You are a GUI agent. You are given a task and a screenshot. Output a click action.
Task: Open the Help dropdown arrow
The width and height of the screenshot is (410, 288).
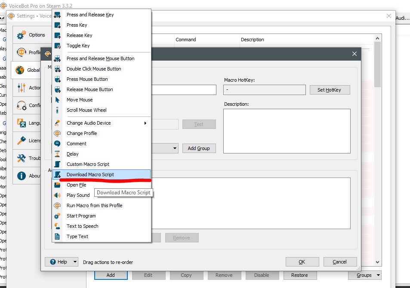[75, 262]
